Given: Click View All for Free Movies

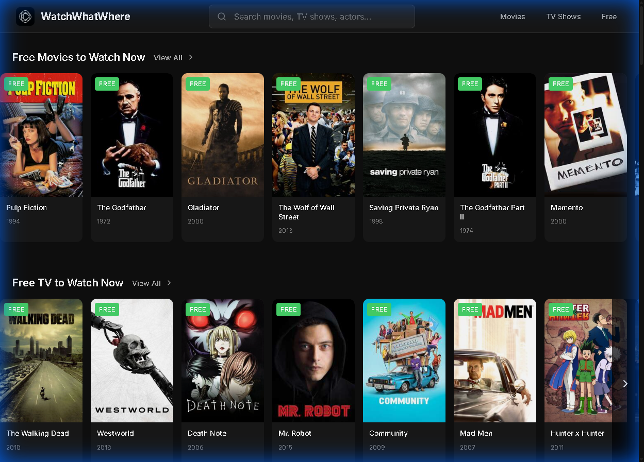Looking at the screenshot, I should 168,58.
